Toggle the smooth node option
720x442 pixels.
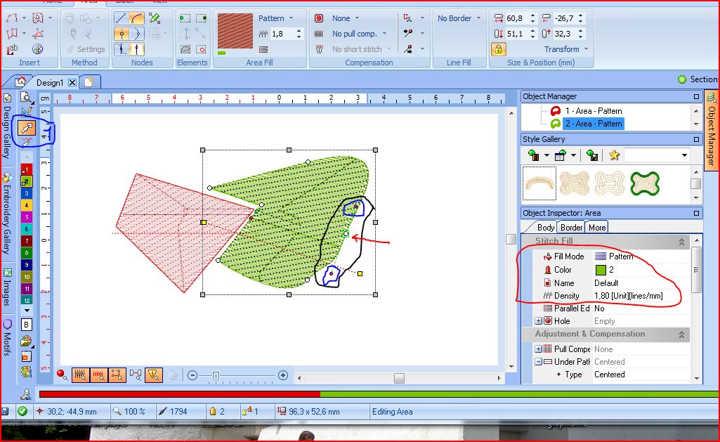[x=137, y=34]
